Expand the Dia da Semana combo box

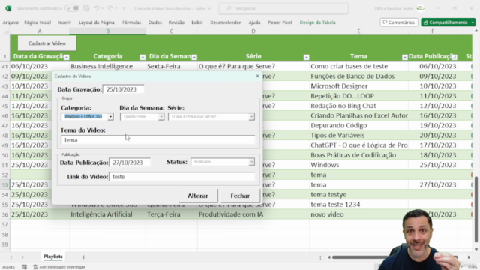coord(161,117)
